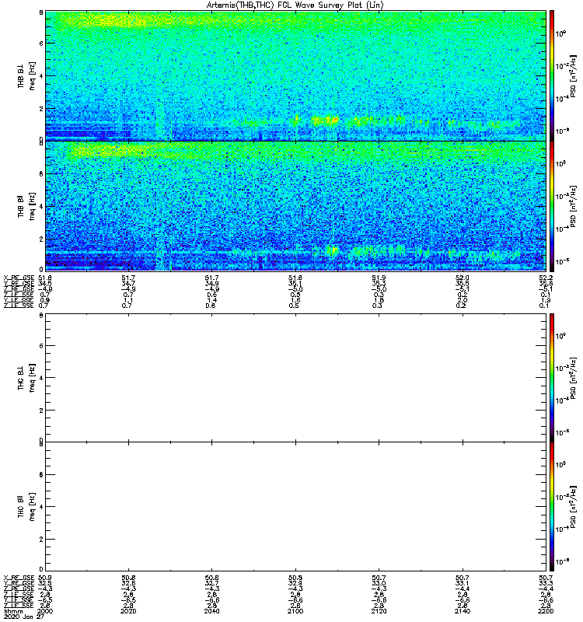Viewport: 583px width, 622px height.
Task: Click the PSD [nT²/Hz] label of the bottom color bar
Action: [573, 507]
